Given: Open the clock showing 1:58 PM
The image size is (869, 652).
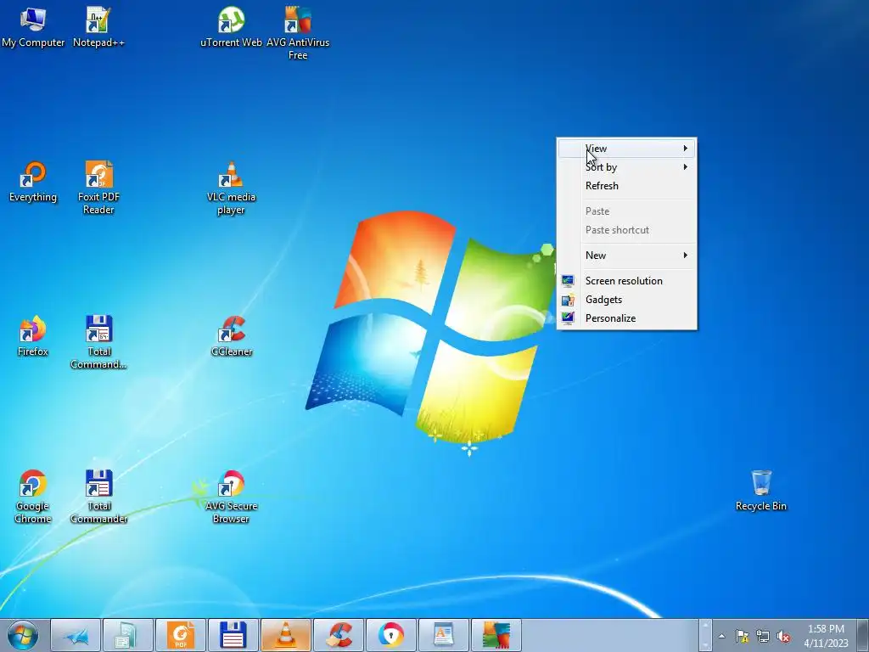Looking at the screenshot, I should [826, 636].
